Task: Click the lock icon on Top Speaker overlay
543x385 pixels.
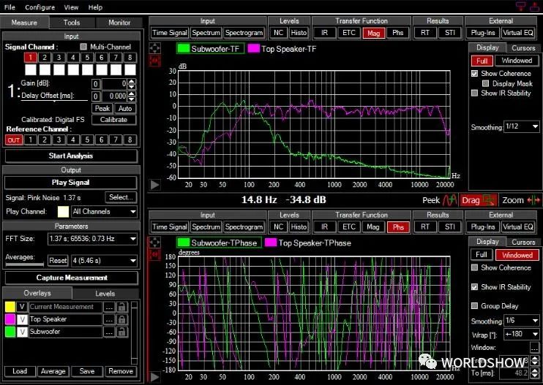Action: [121, 319]
